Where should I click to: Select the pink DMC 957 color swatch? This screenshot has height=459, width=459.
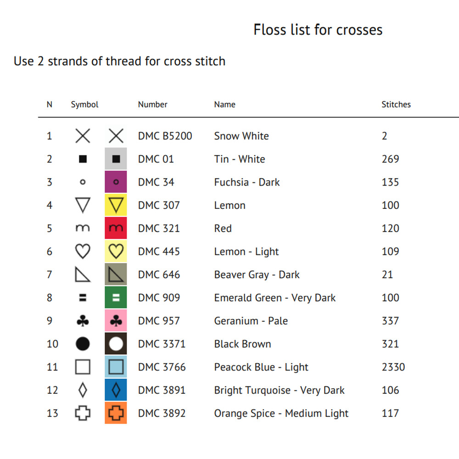pyautogui.click(x=116, y=321)
